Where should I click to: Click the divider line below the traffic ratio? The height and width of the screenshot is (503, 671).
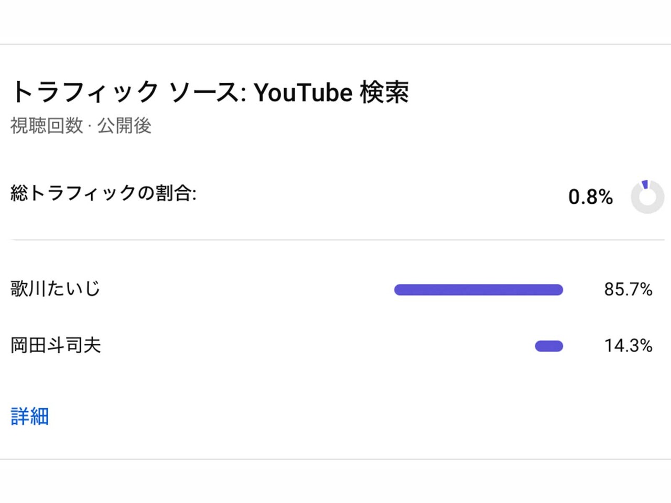[x=335, y=240]
